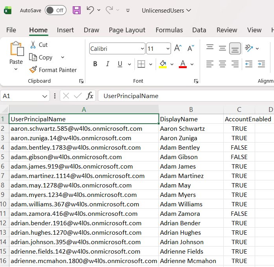Expand the Paste options arrow
Screen dimensions: 274x267
16,69
